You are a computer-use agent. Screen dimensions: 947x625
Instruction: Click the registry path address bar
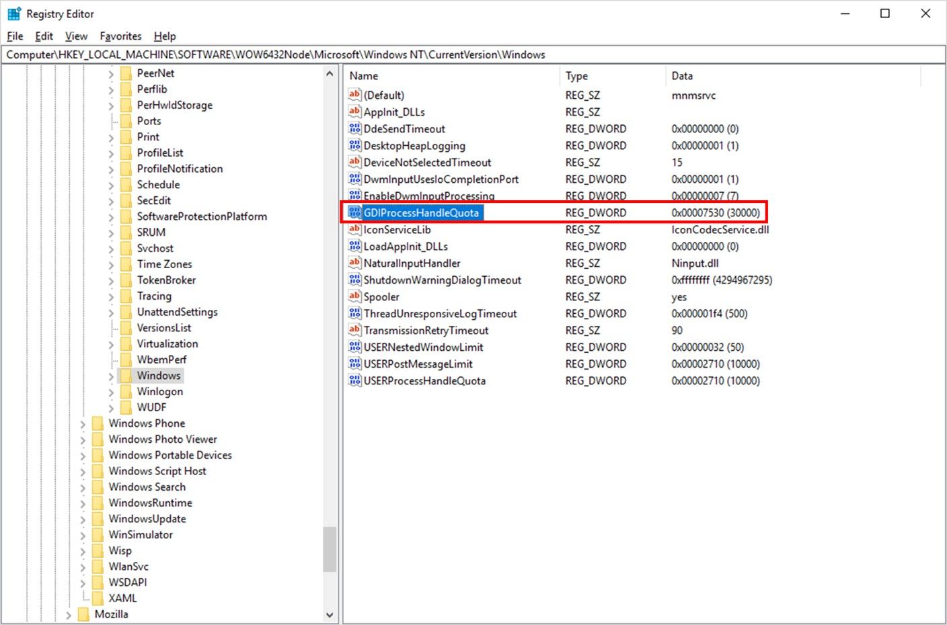click(x=473, y=54)
